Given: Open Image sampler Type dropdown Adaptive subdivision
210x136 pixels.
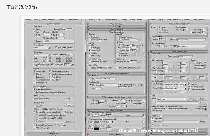Looking at the screenshot, I should [x=106, y=79].
